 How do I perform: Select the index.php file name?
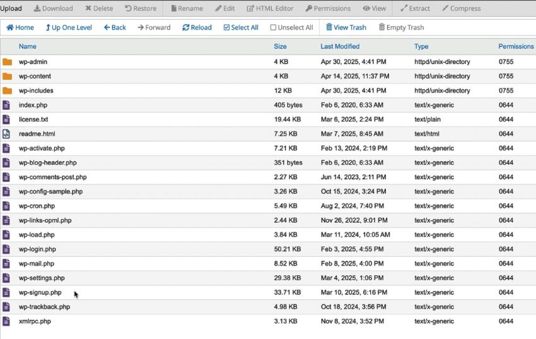pyautogui.click(x=33, y=105)
